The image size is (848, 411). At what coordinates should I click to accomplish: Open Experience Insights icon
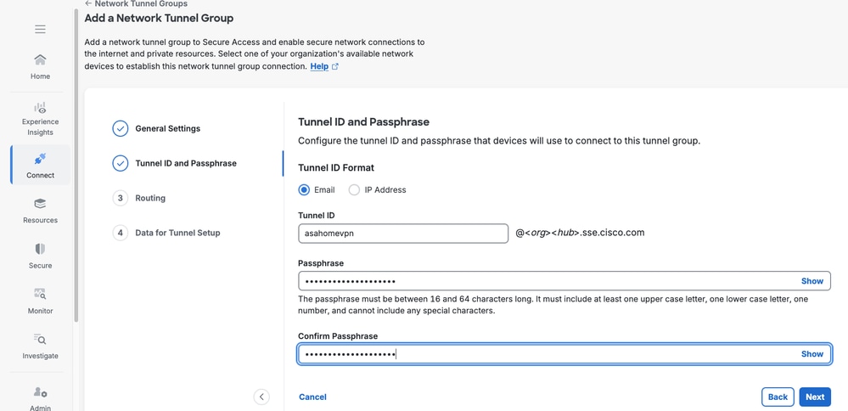(40, 108)
